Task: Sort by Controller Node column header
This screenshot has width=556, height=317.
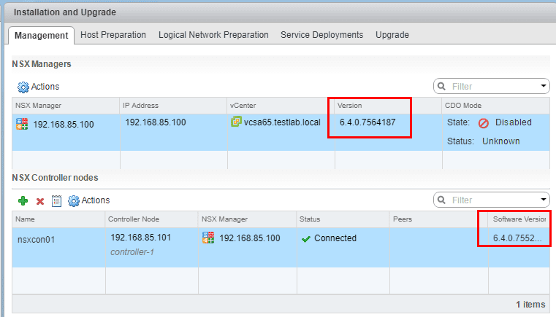Action: [151, 219]
